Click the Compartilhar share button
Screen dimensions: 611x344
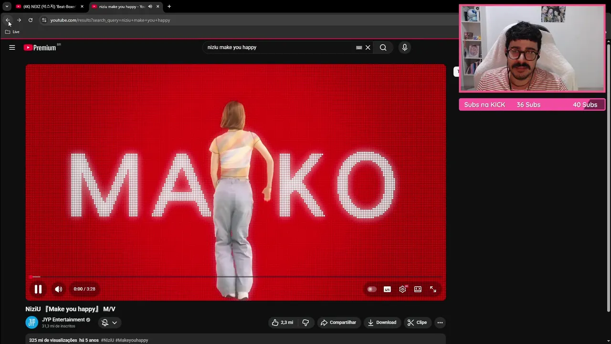338,322
